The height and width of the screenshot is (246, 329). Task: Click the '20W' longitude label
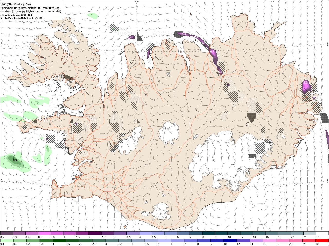point(137,1)
